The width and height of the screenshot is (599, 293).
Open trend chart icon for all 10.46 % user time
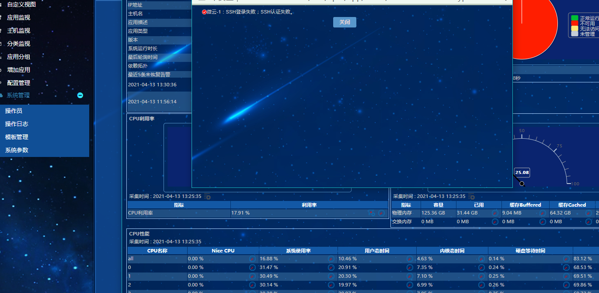click(x=410, y=259)
